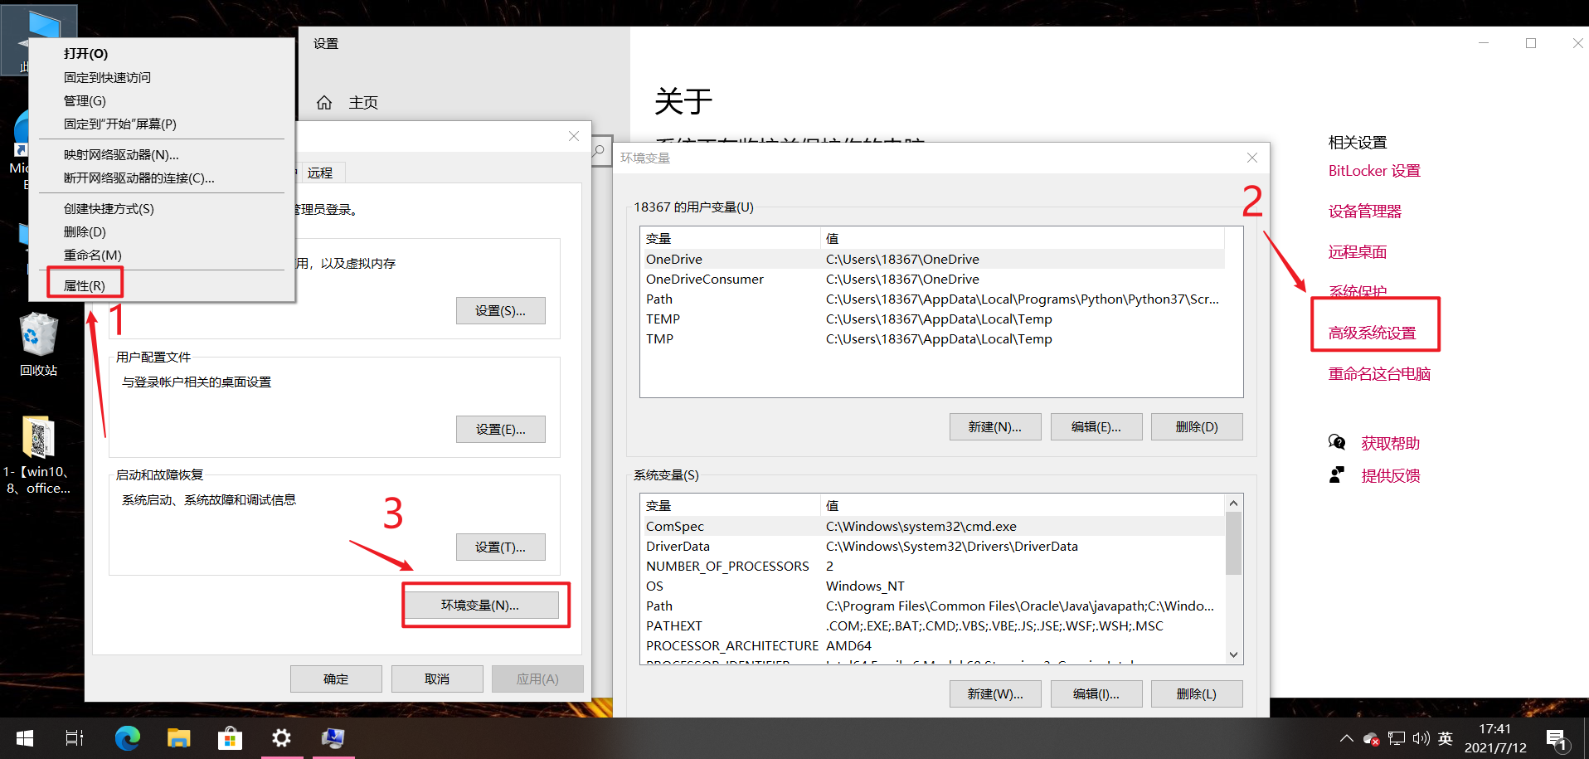Open the volume tray icon
The image size is (1589, 759).
coord(1421,738)
